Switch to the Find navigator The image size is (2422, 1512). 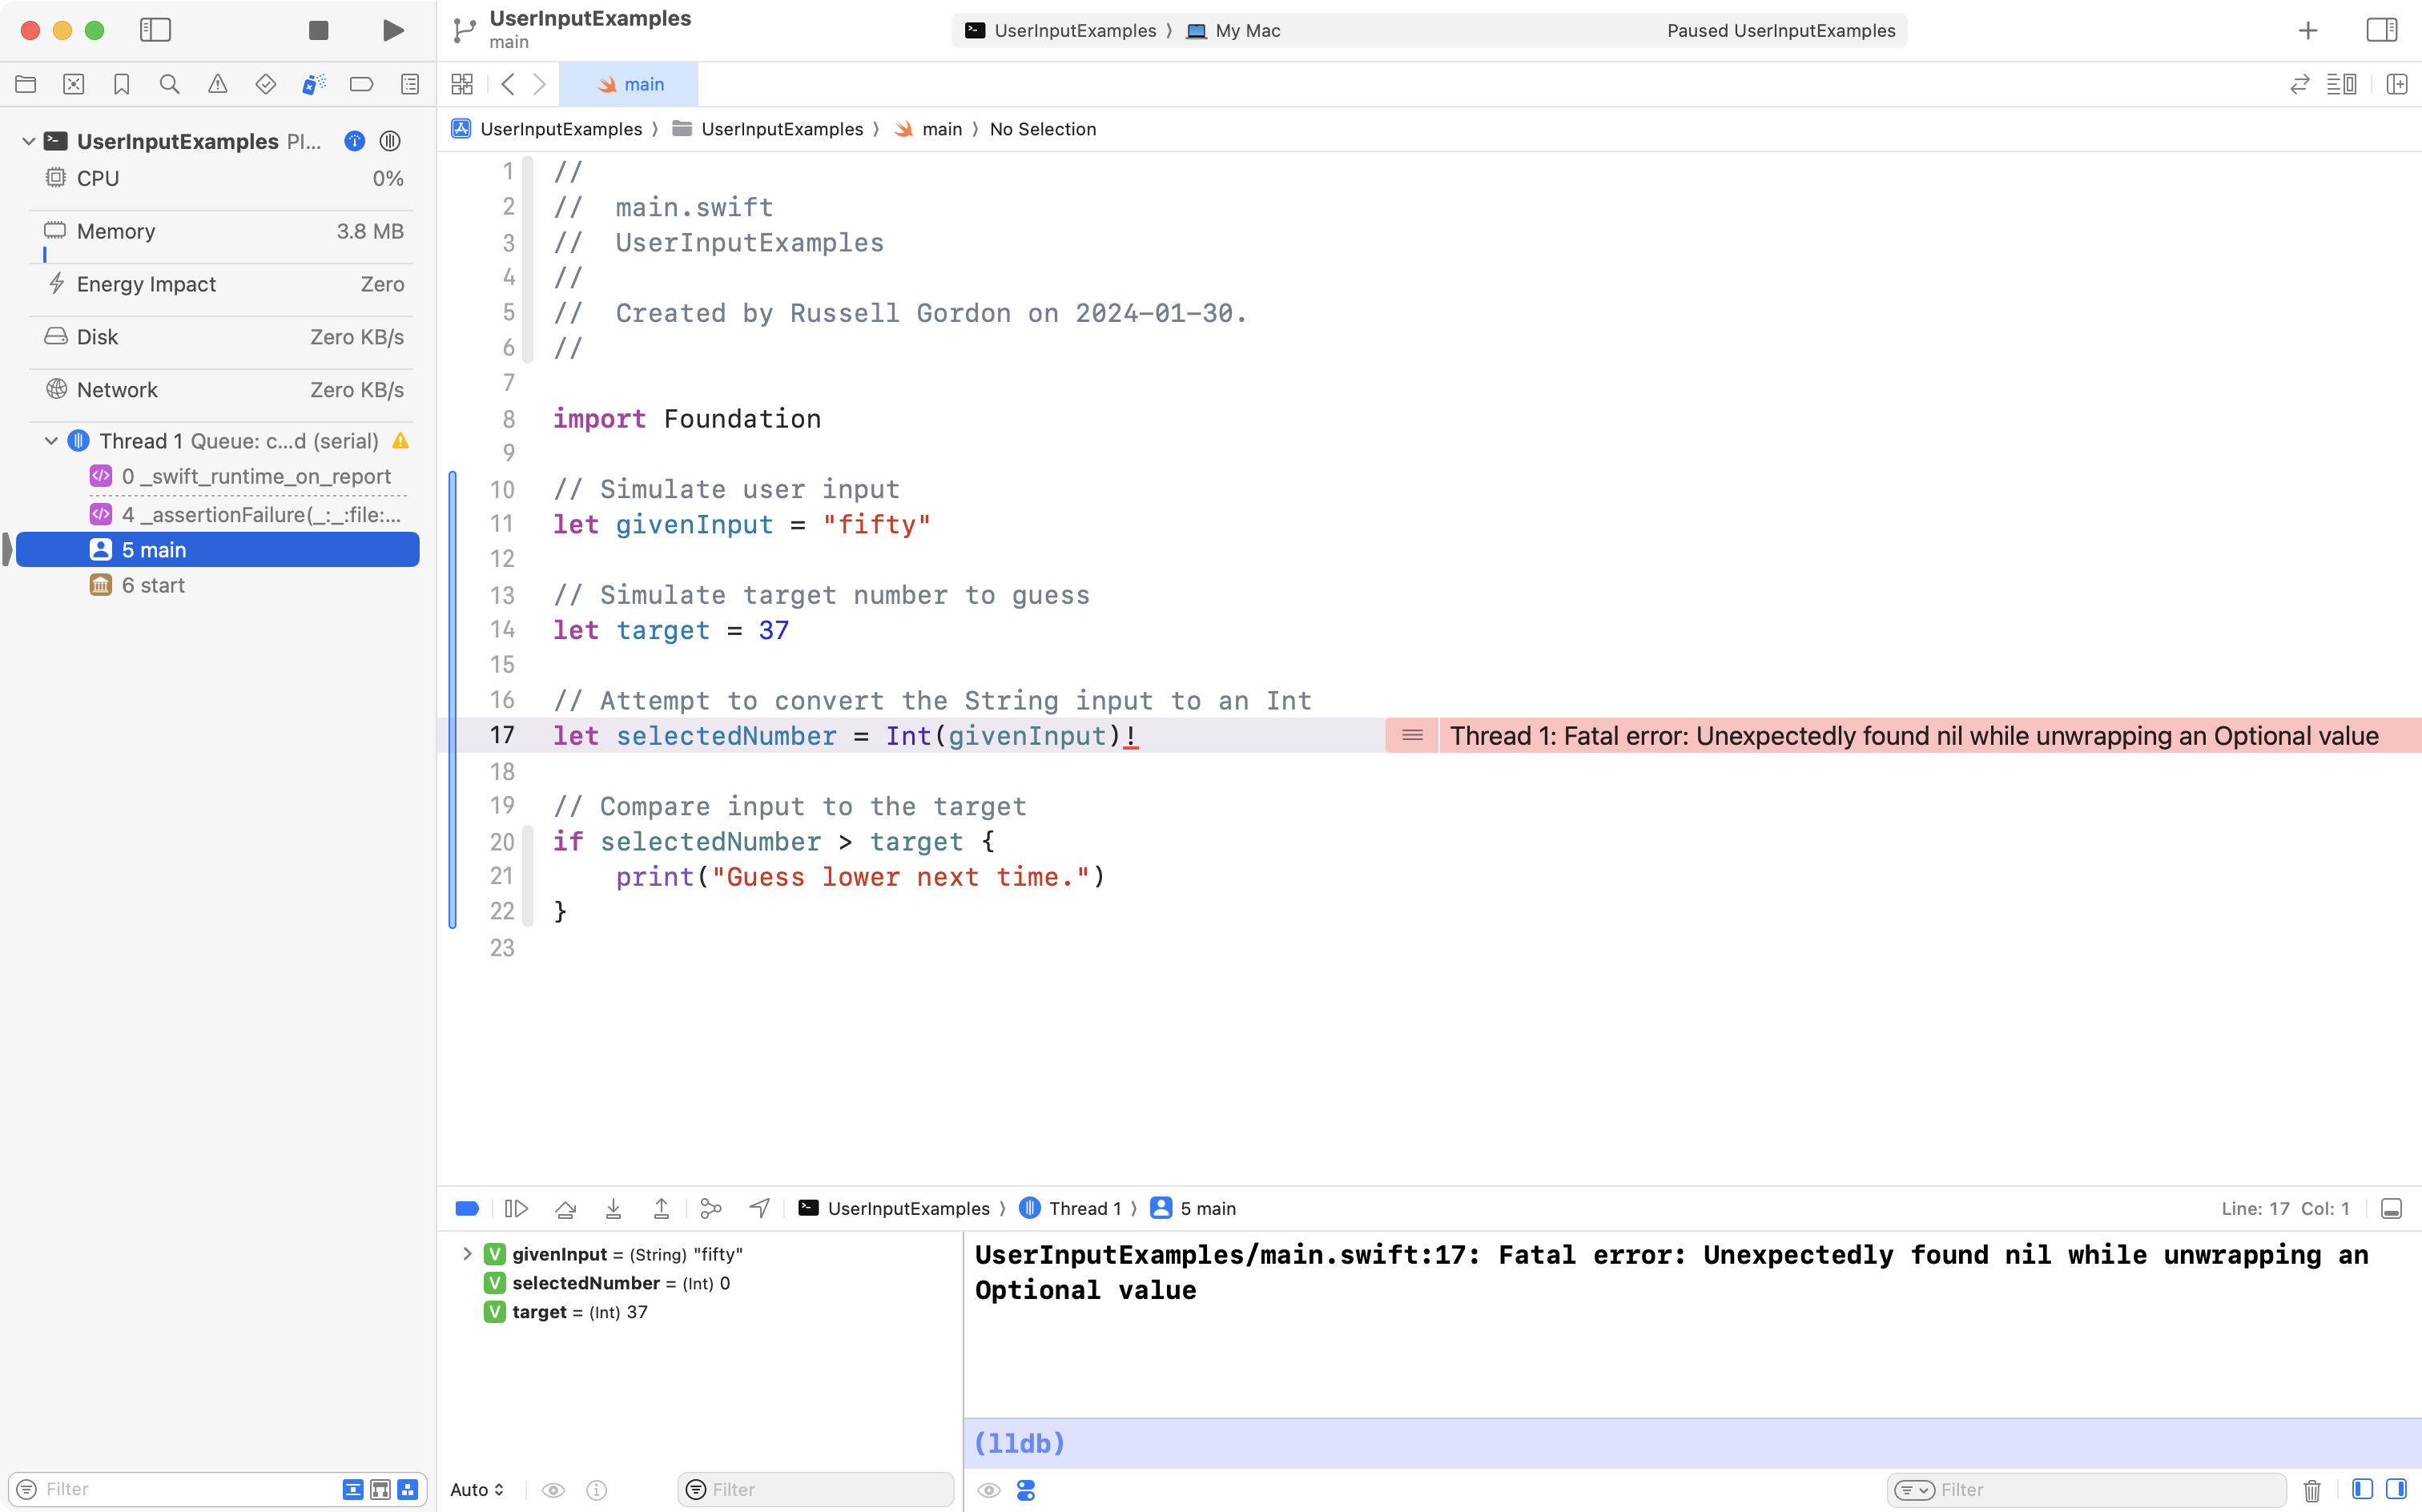click(x=169, y=84)
